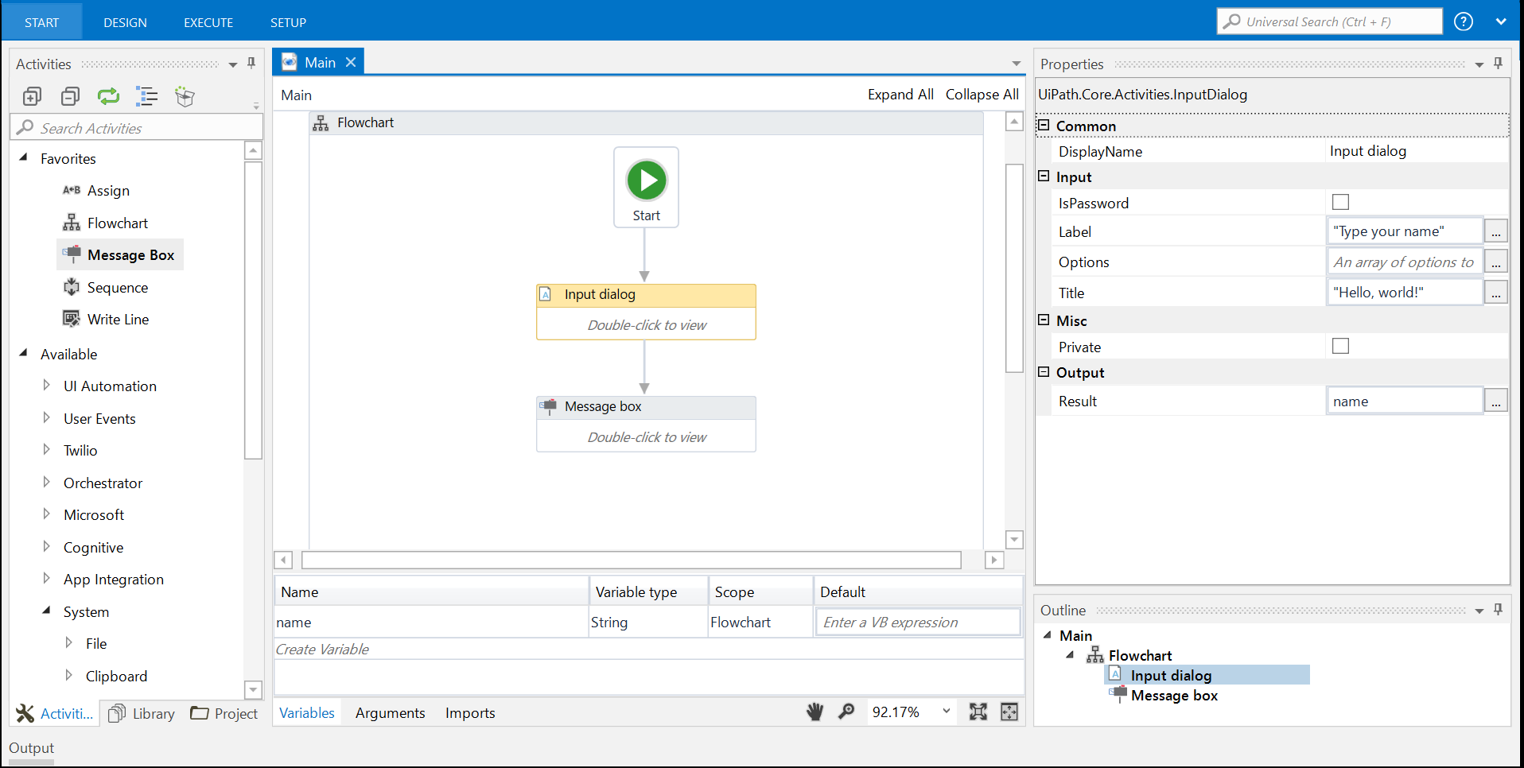Screen dimensions: 1524x768
Task: Click the collapse all activities icon
Action: [70, 97]
